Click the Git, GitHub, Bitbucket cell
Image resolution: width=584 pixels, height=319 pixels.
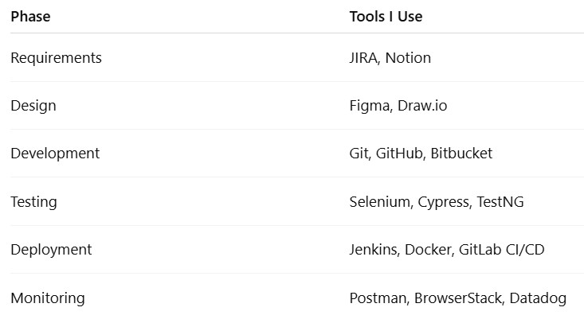[421, 154]
